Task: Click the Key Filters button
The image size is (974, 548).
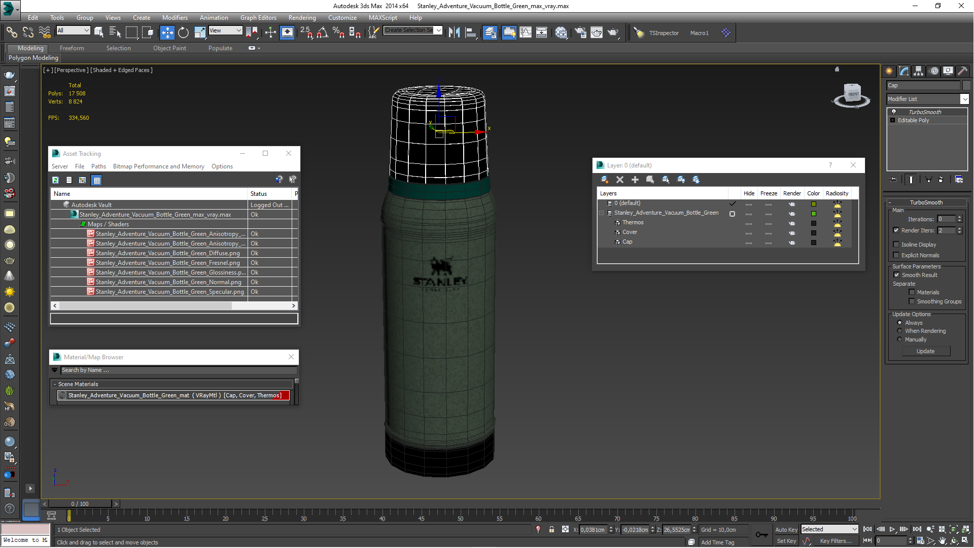Action: [x=836, y=541]
